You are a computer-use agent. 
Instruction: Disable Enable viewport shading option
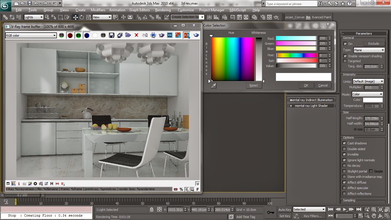(x=345, y=56)
